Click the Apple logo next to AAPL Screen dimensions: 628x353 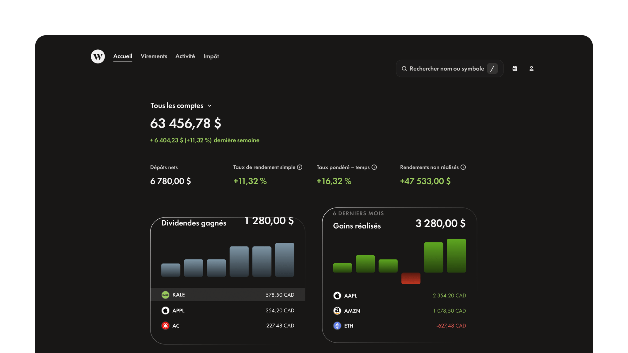click(x=337, y=296)
